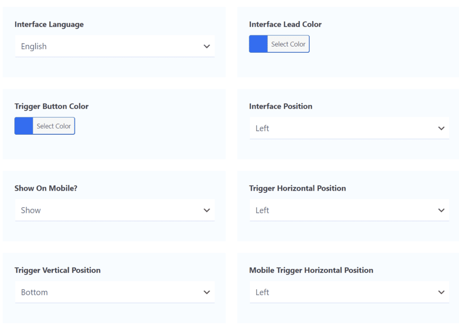Open the Show On Mobile select showing Show

[x=115, y=210]
